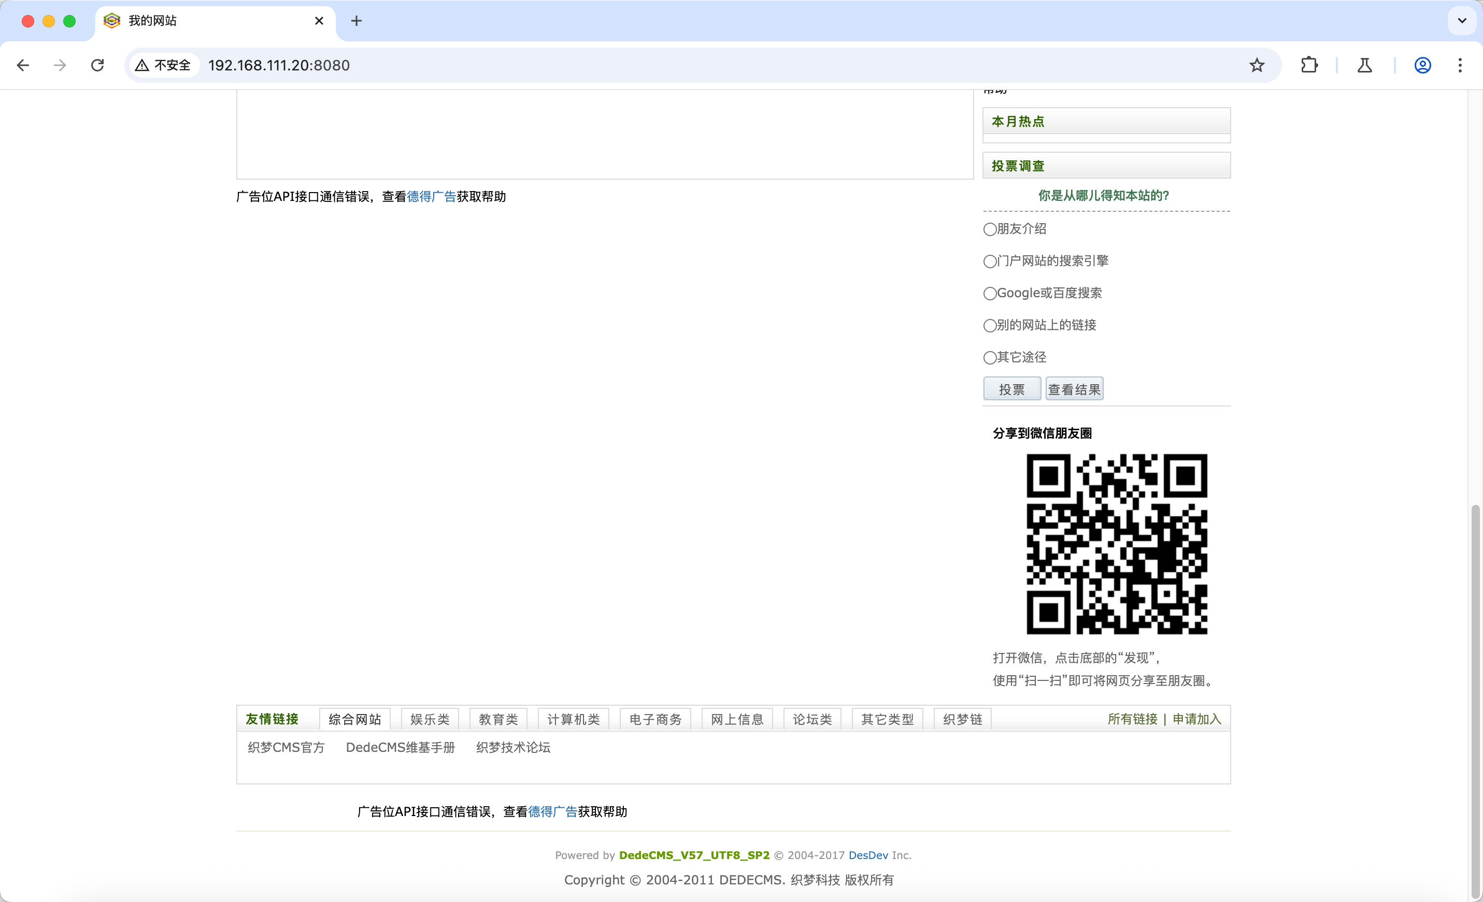This screenshot has height=902, width=1483.
Task: Click the browser back arrow
Action: click(23, 65)
